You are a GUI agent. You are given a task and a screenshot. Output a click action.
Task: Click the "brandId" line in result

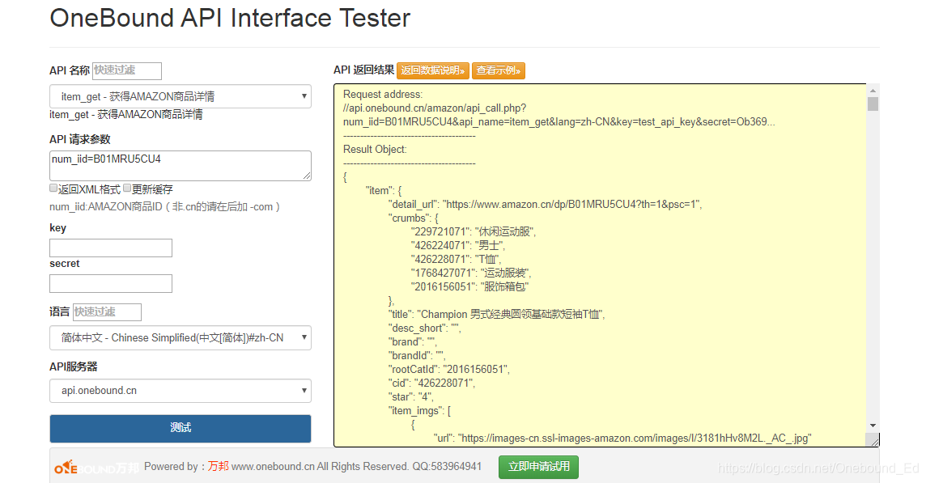[x=417, y=355]
